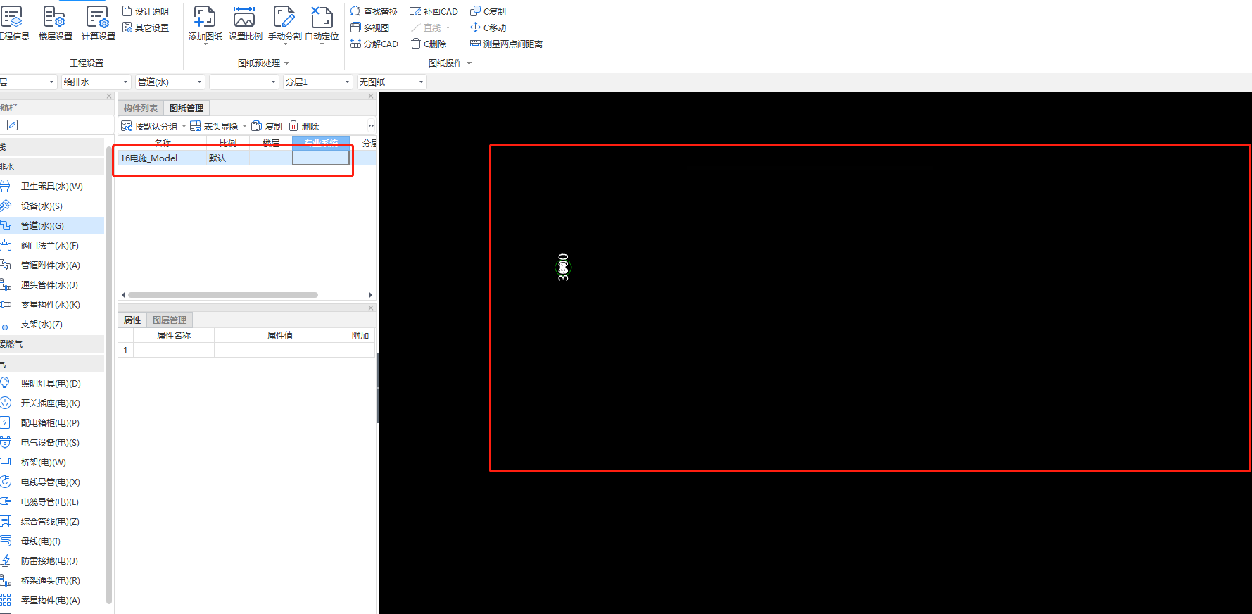1252x614 pixels.
Task: Open the 分层1 layer dropdown
Action: click(317, 82)
